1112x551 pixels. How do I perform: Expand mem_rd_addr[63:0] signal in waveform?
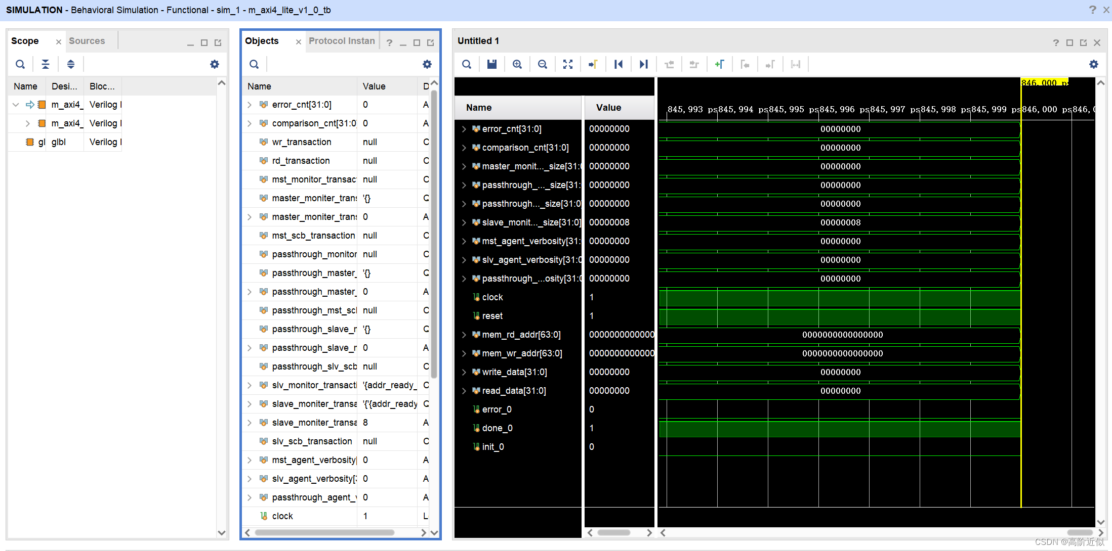click(464, 335)
